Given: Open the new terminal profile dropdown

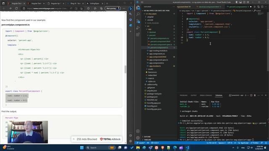Looking at the screenshot, I should 248,95.
